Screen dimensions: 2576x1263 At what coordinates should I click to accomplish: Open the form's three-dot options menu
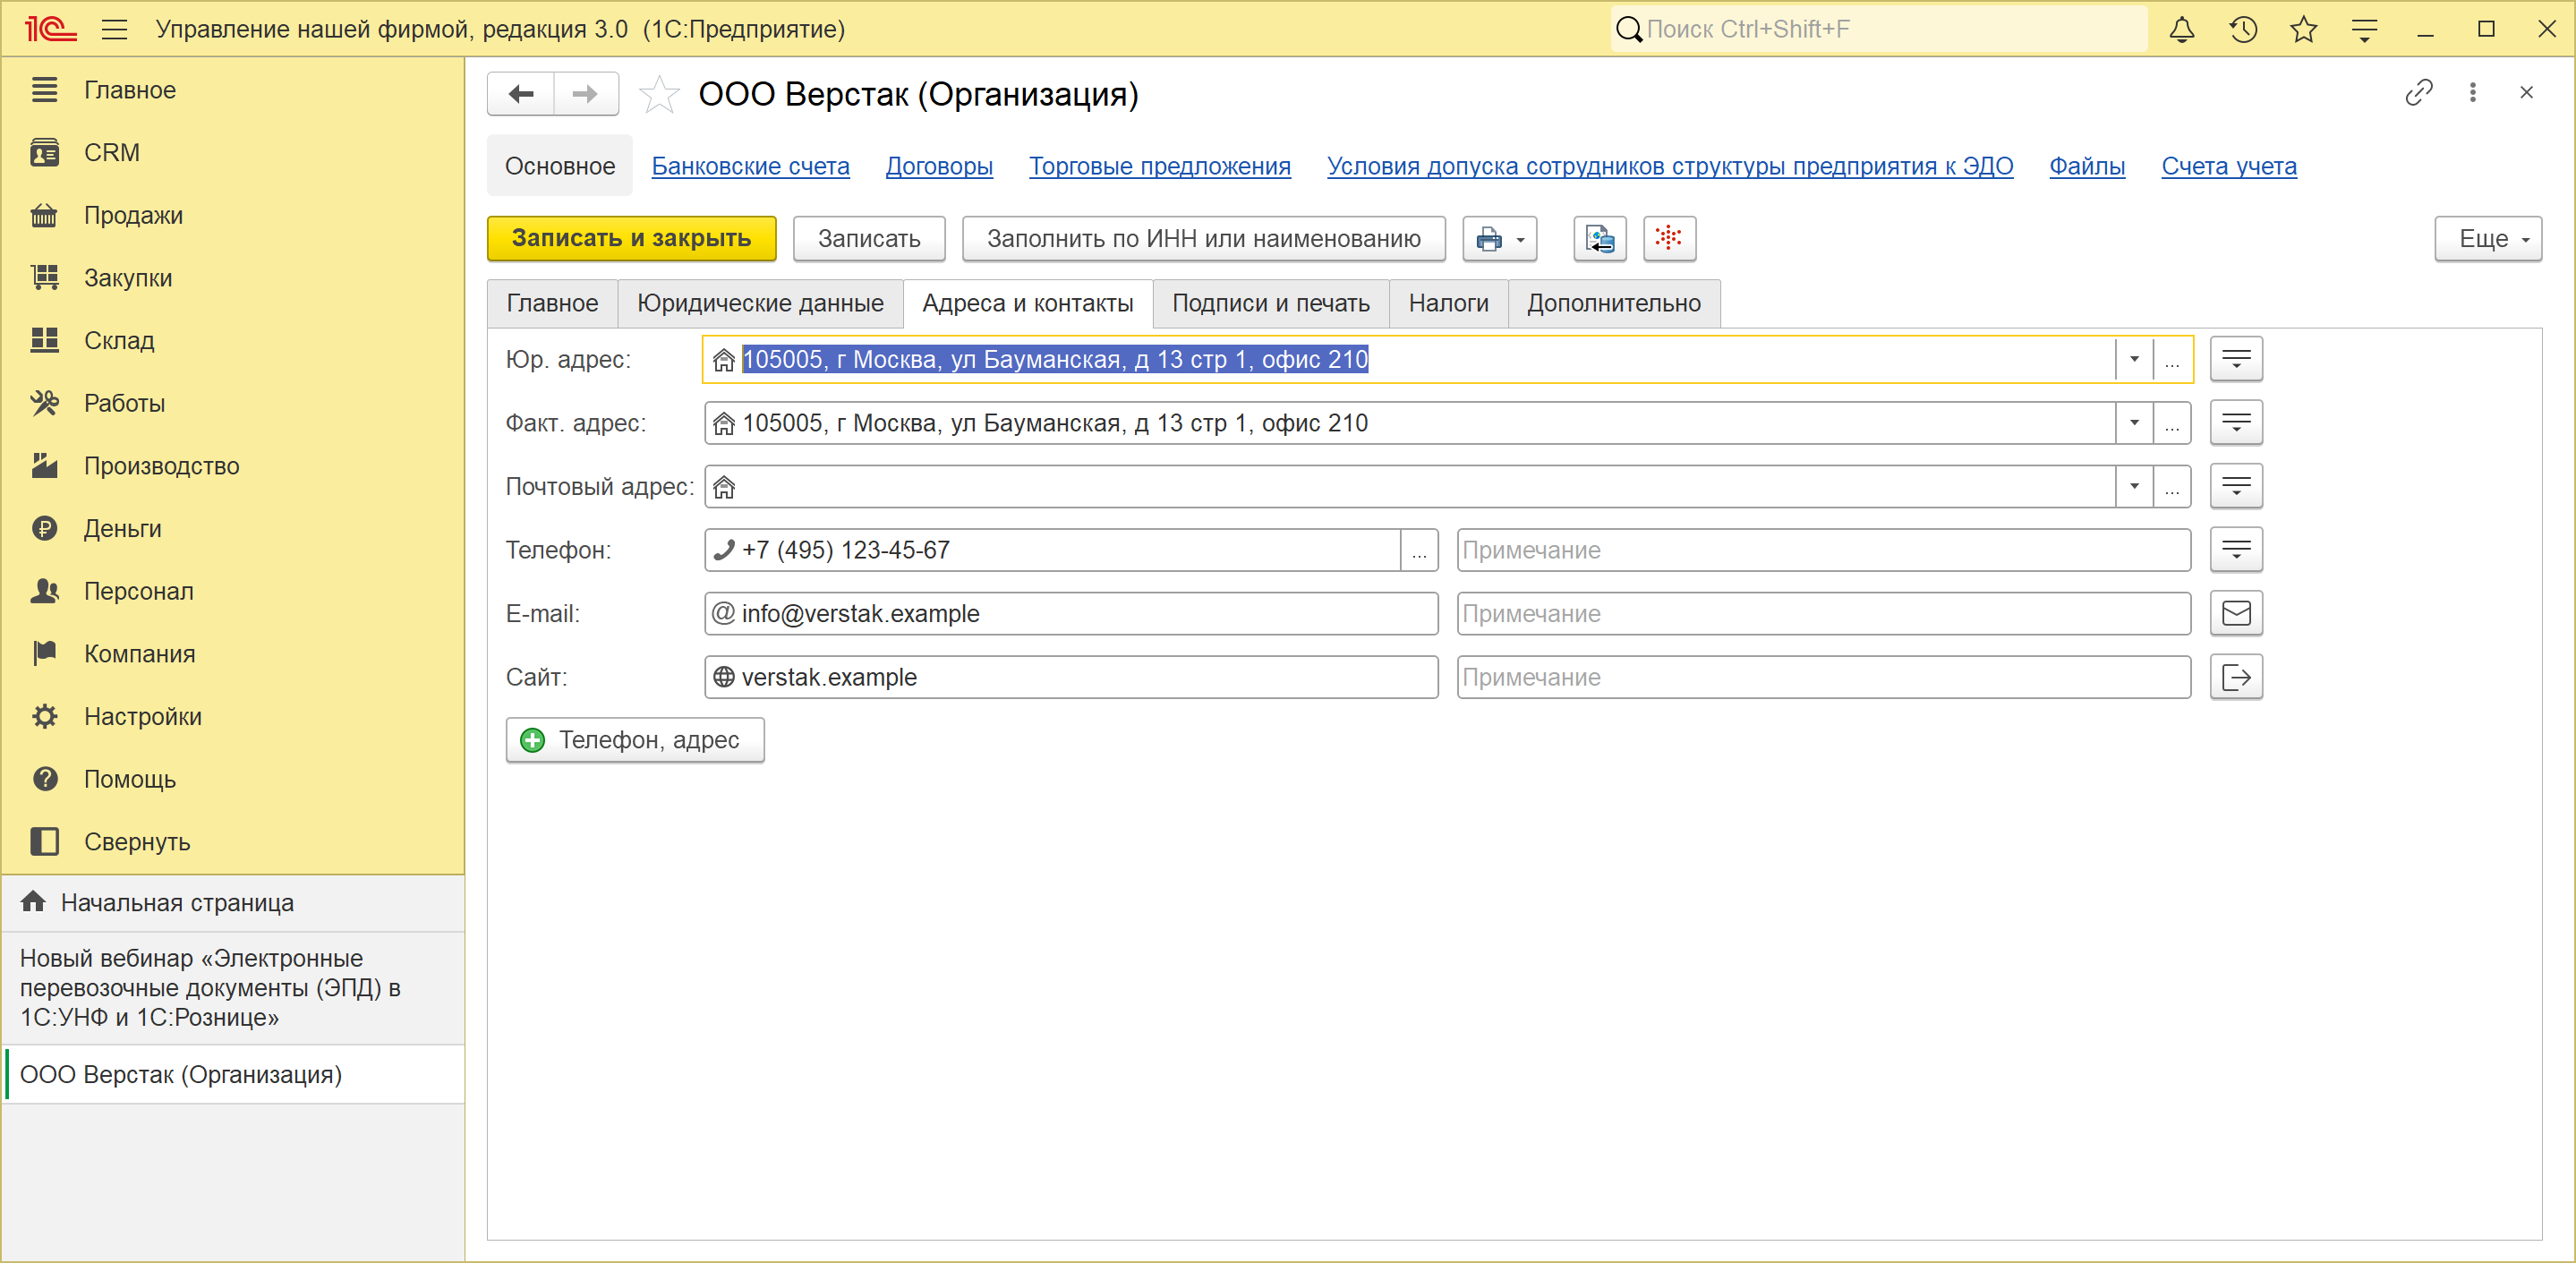(2473, 93)
